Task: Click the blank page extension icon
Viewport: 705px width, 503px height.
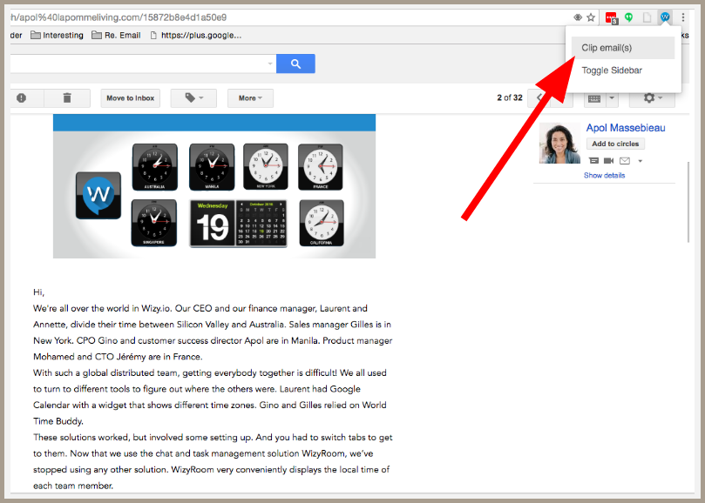Action: coord(647,17)
